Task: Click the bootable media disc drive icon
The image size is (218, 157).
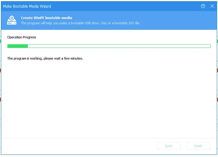Action: point(12,20)
